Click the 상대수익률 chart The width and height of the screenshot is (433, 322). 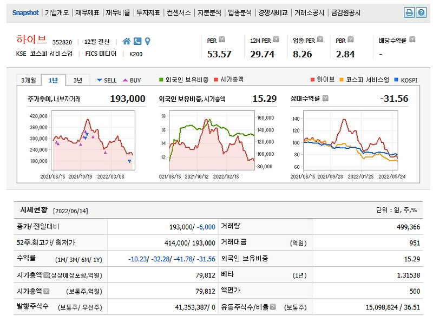[x=350, y=140]
